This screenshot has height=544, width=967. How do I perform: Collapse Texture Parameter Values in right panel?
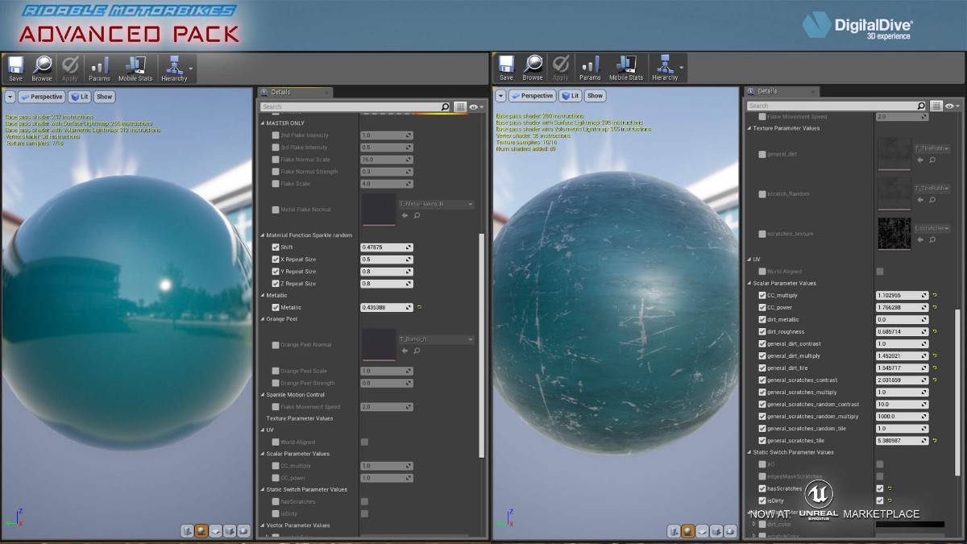tap(749, 128)
